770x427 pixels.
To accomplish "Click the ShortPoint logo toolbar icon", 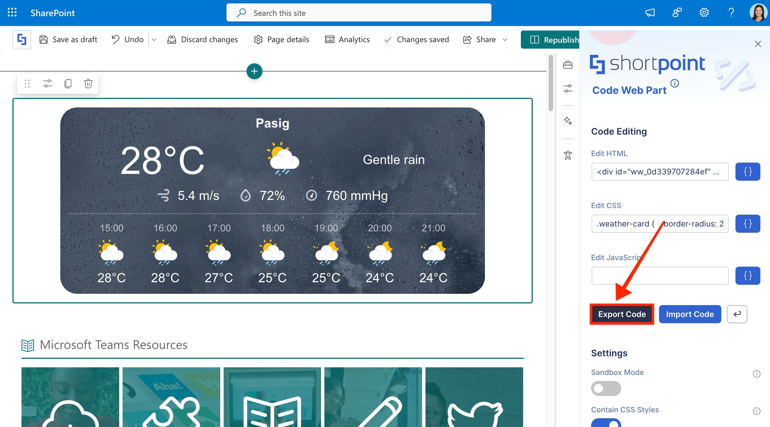I will (22, 39).
